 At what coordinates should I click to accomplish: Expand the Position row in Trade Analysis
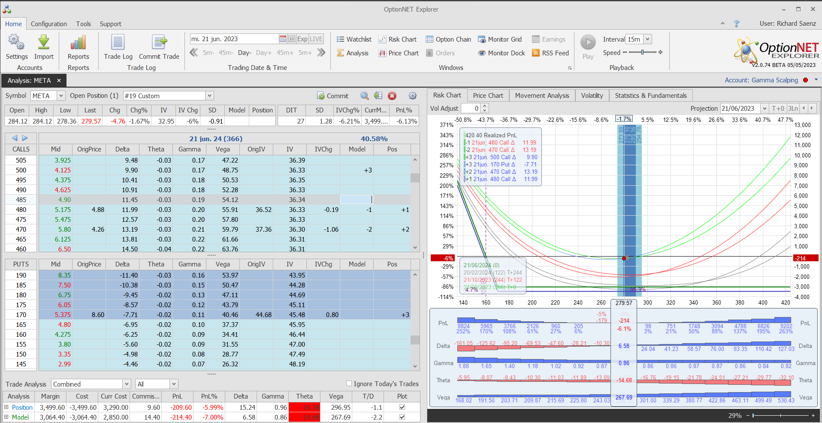(6, 407)
